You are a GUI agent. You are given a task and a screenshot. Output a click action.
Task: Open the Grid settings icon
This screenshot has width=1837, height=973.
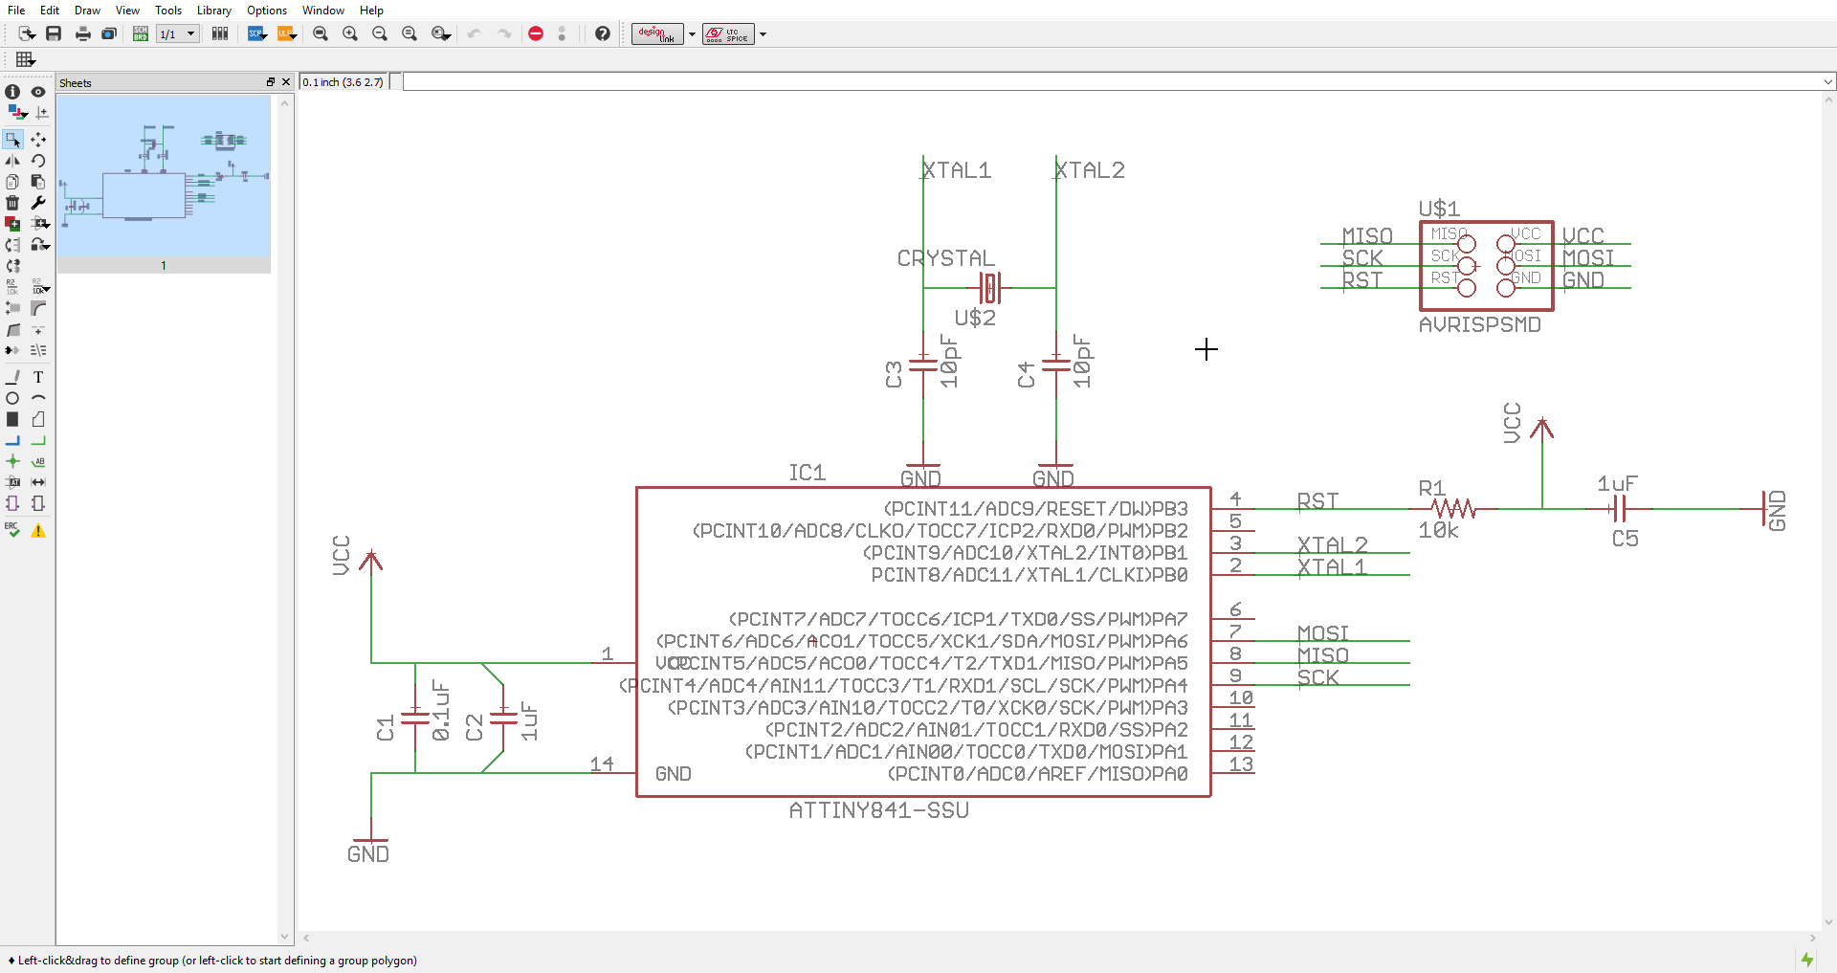(26, 59)
